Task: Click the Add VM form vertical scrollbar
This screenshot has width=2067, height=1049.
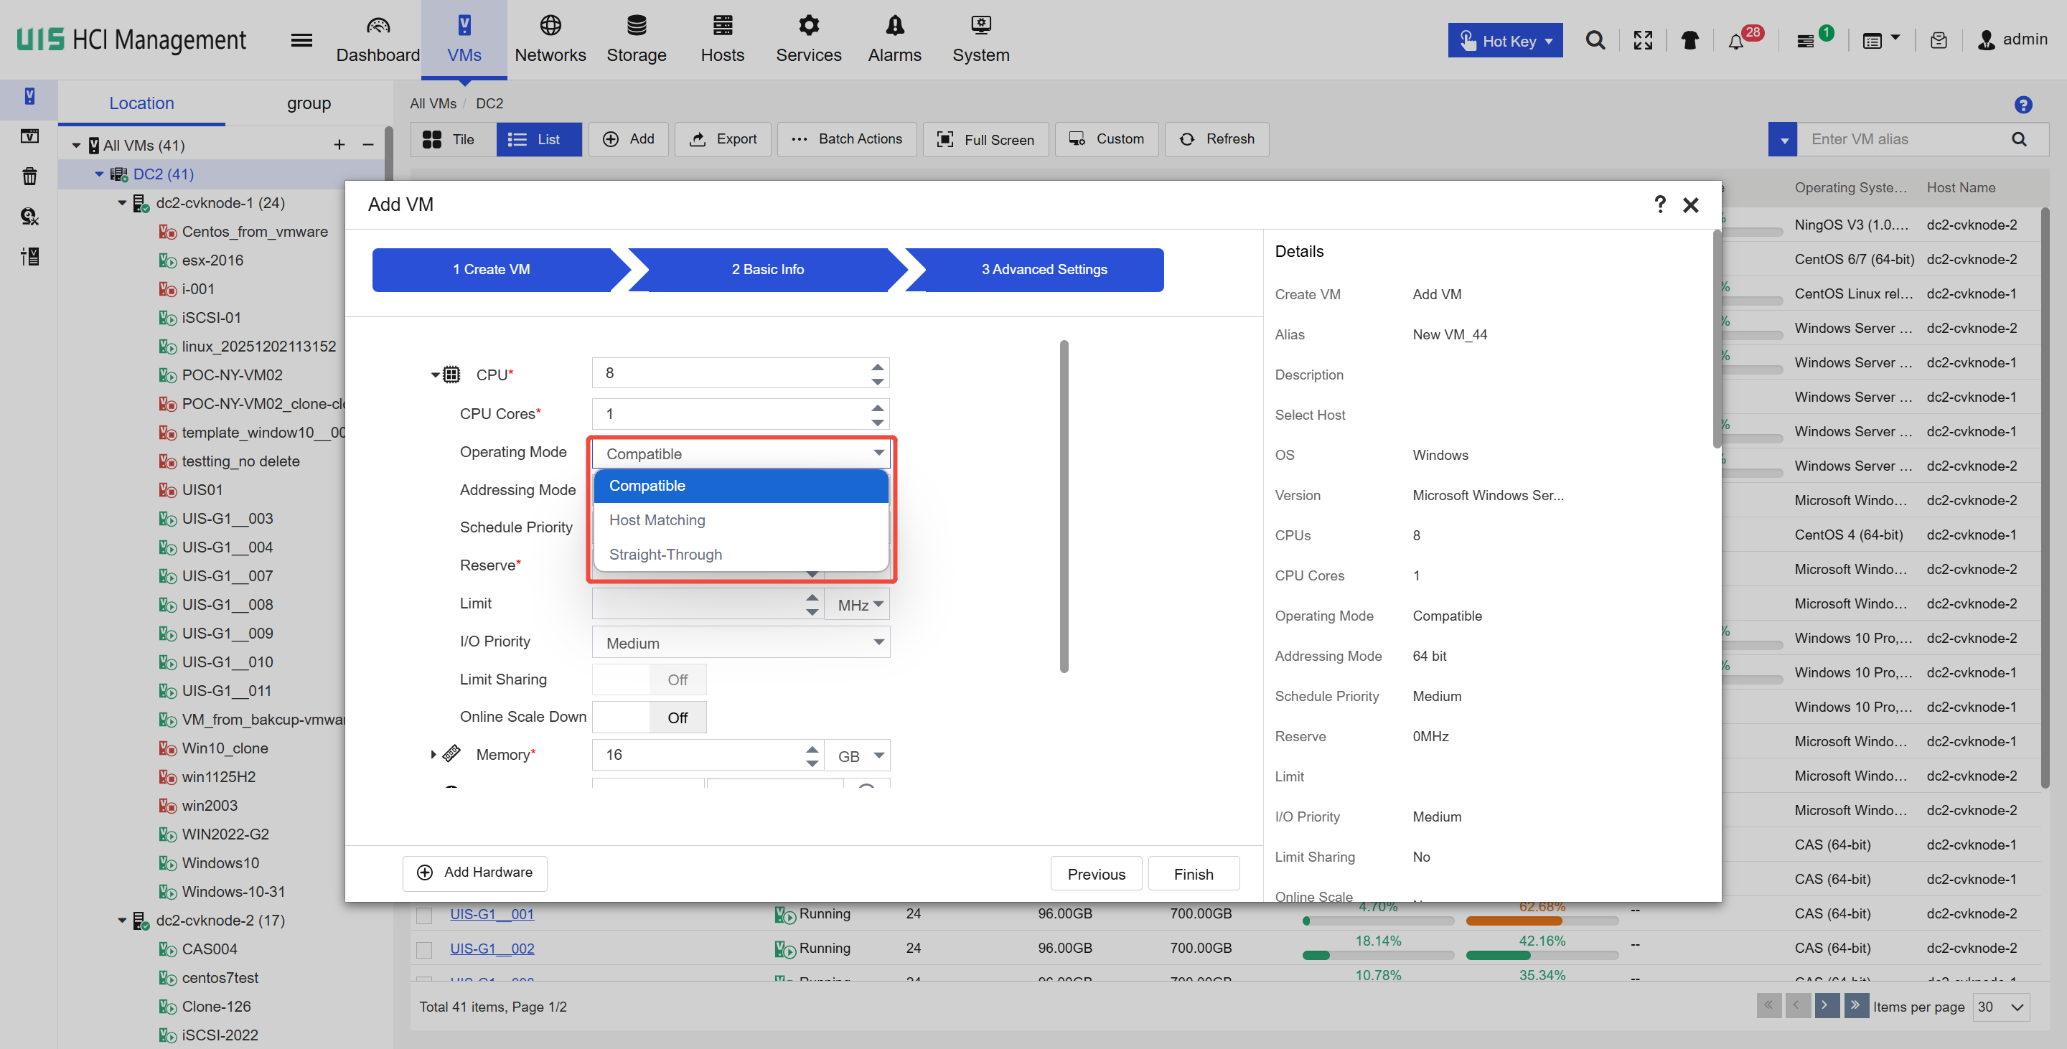Action: pos(1063,505)
